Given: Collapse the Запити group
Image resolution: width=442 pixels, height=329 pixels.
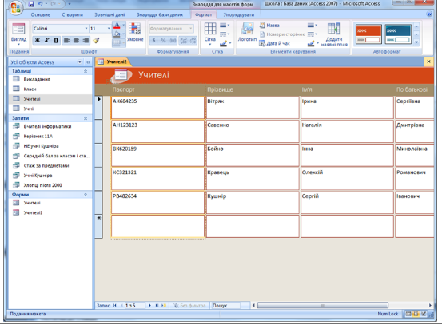Looking at the screenshot, I should [86, 118].
